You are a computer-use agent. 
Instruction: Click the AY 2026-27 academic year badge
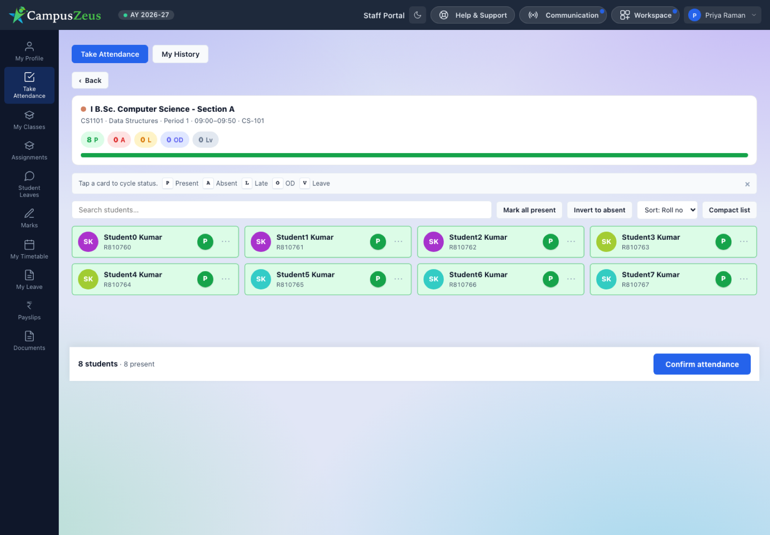point(146,15)
